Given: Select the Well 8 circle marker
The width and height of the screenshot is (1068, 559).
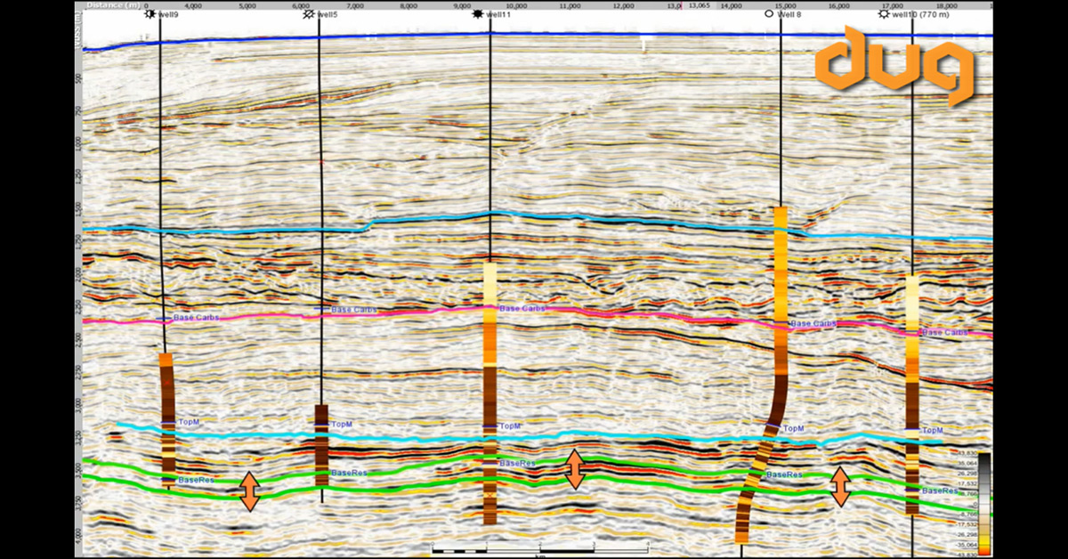Looking at the screenshot, I should pos(768,14).
